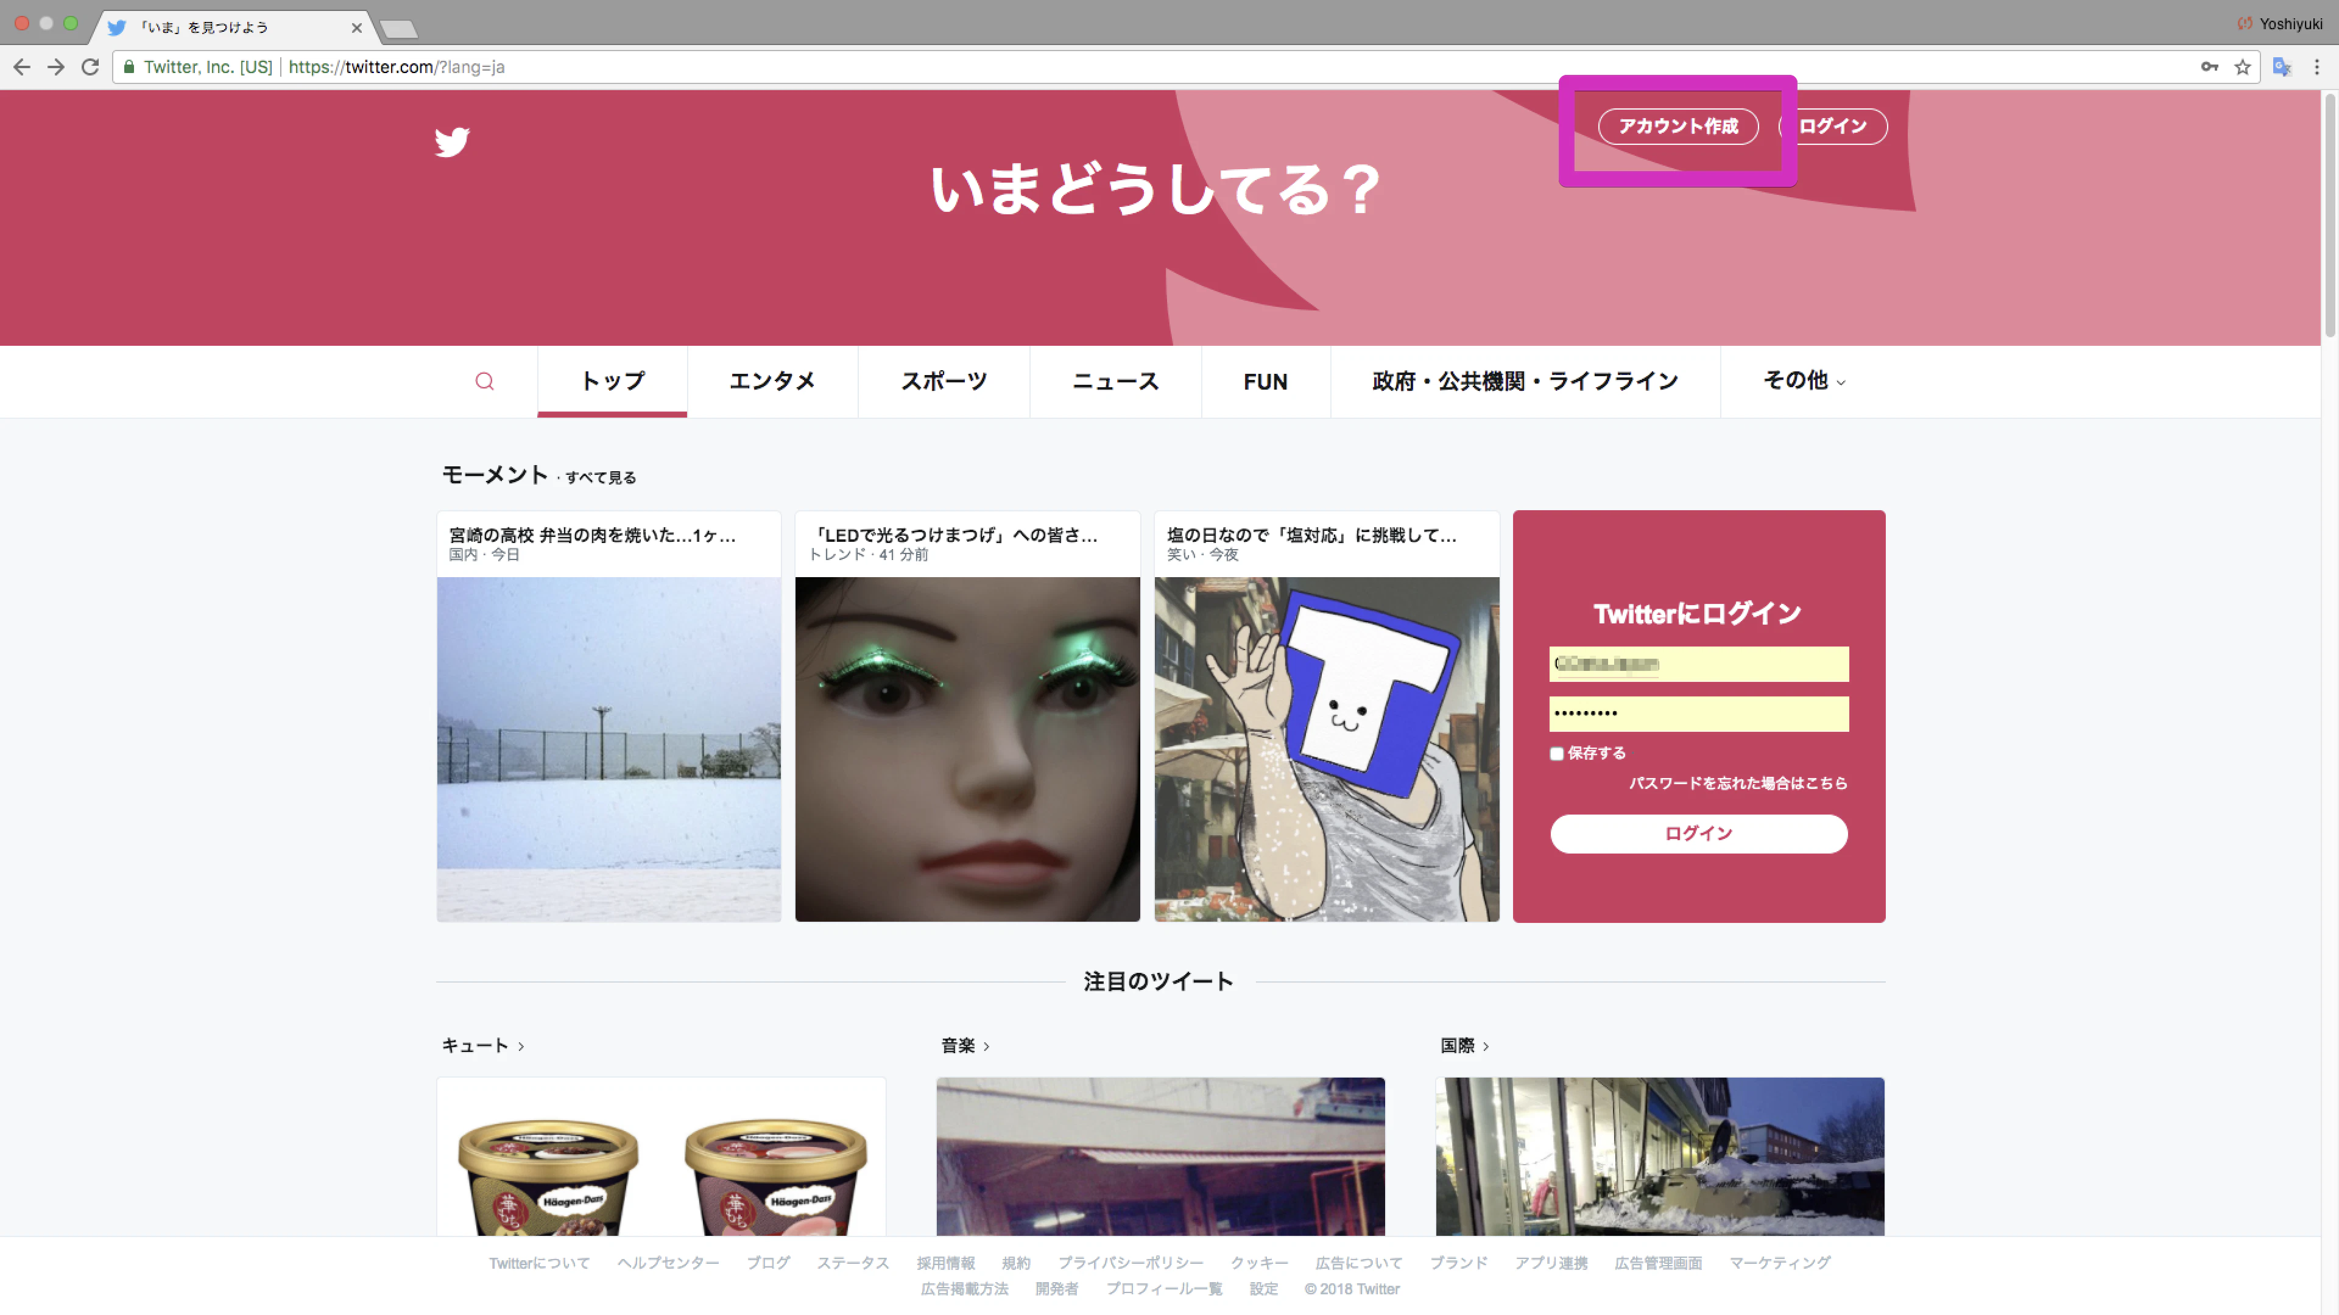Click the page vertical scrollbar
Image resolution: width=2339 pixels, height=1315 pixels.
tap(2330, 215)
